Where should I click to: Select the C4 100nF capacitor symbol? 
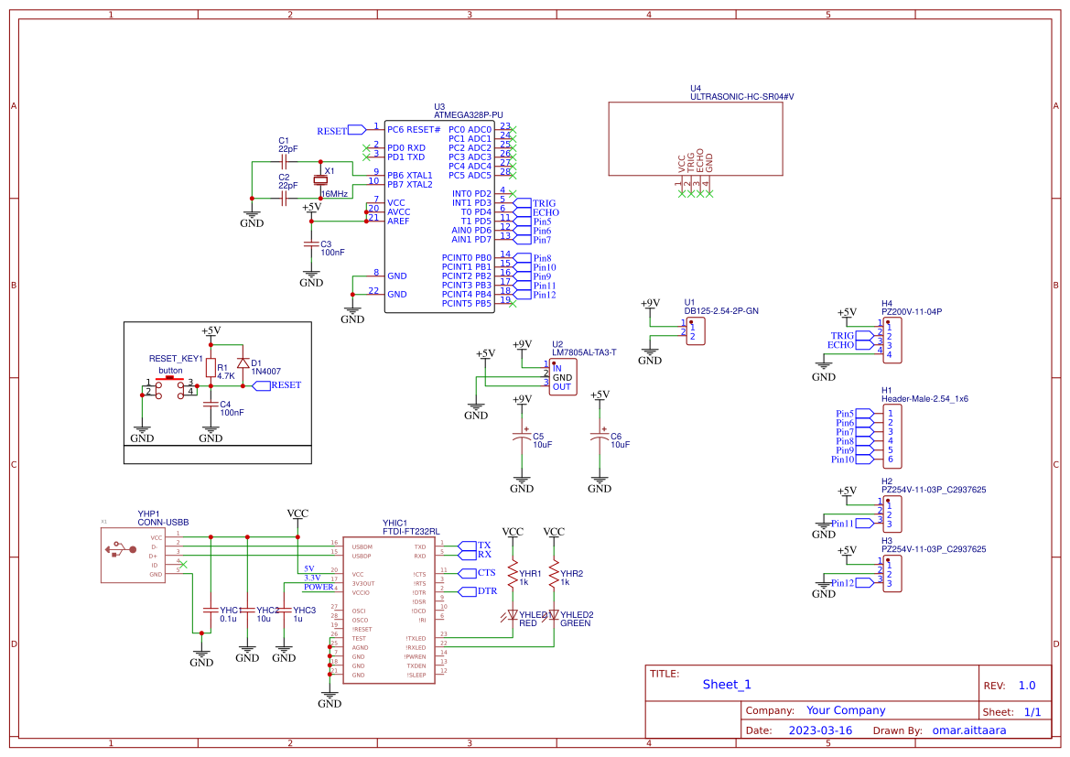pos(211,404)
